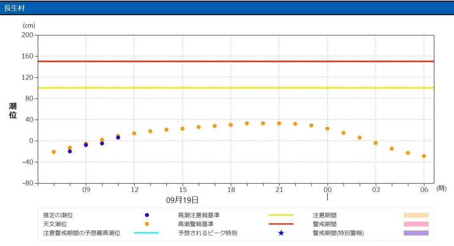Click the 120 y-axis value
The image size is (454, 246).
(27, 77)
